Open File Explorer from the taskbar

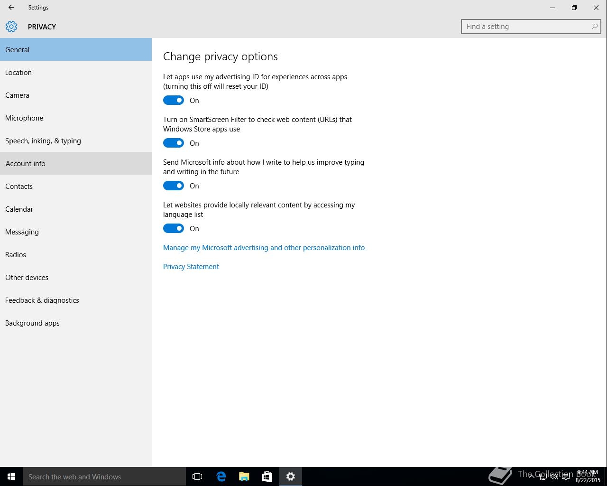[x=244, y=477]
